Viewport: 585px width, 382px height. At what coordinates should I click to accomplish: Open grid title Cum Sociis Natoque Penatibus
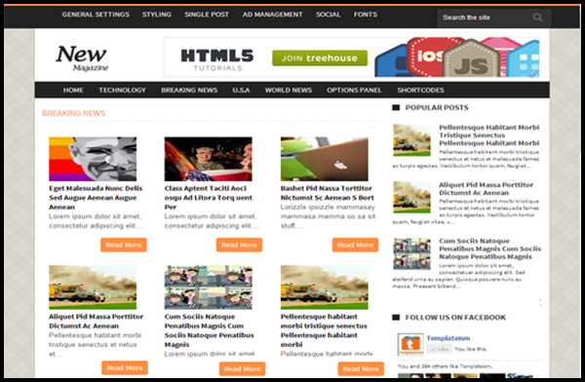pos(209,330)
